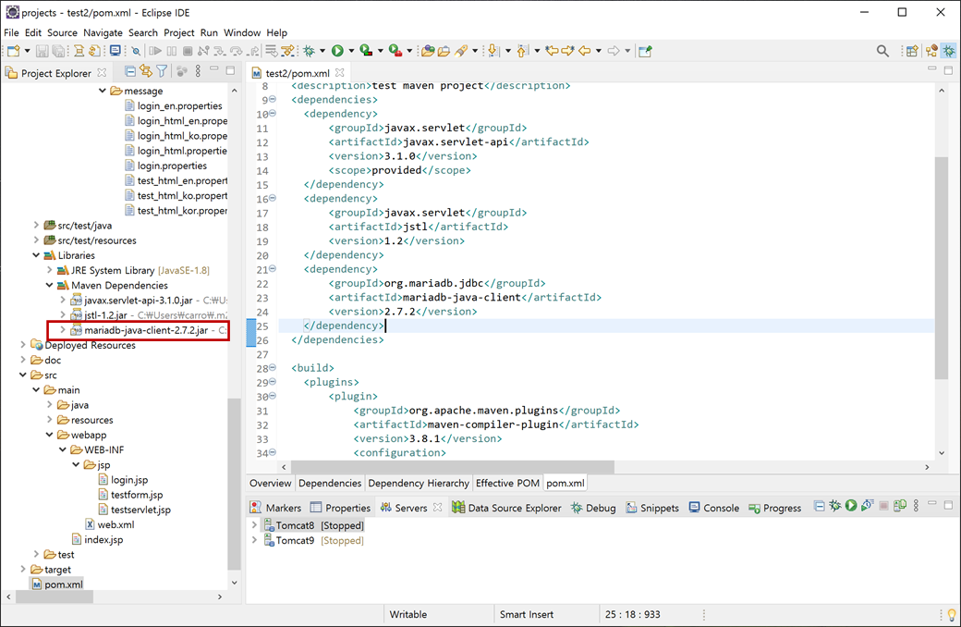961x627 pixels.
Task: Collapse the webapp folder
Action: [x=50, y=435]
